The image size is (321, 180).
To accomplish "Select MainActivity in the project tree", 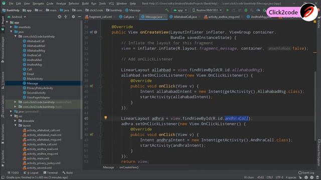I will click(35, 78).
